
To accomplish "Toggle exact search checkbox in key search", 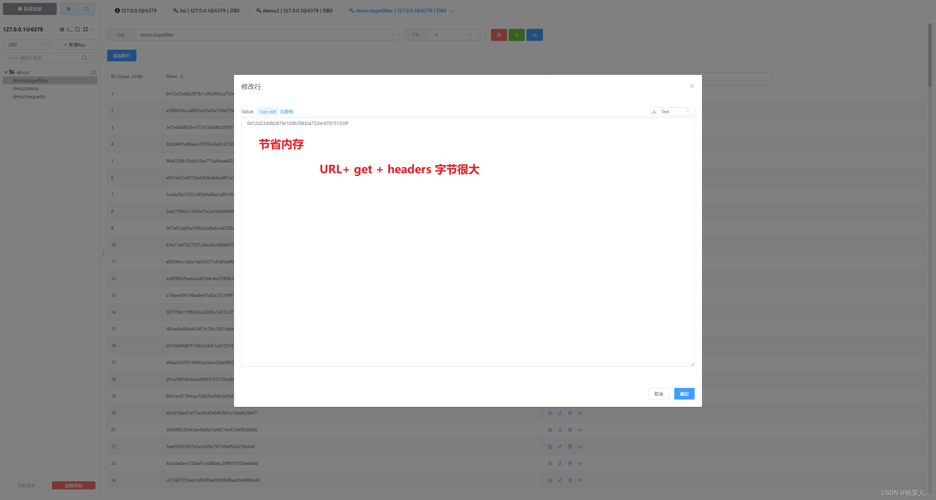I will [x=93, y=58].
